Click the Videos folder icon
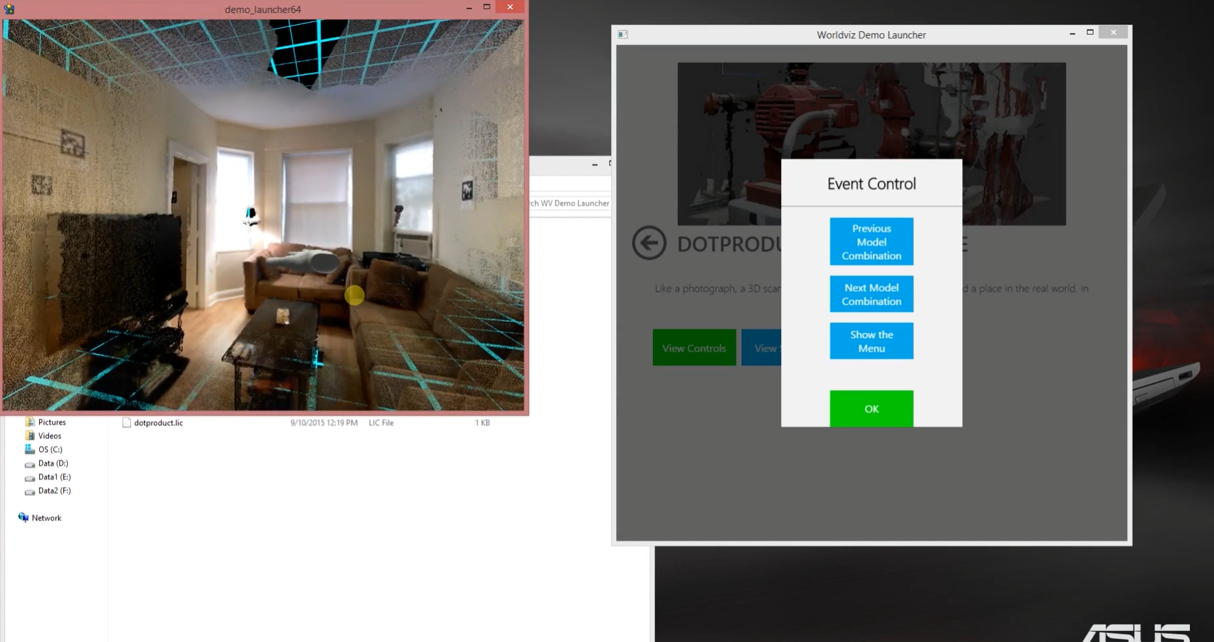The image size is (1214, 642). pos(30,436)
